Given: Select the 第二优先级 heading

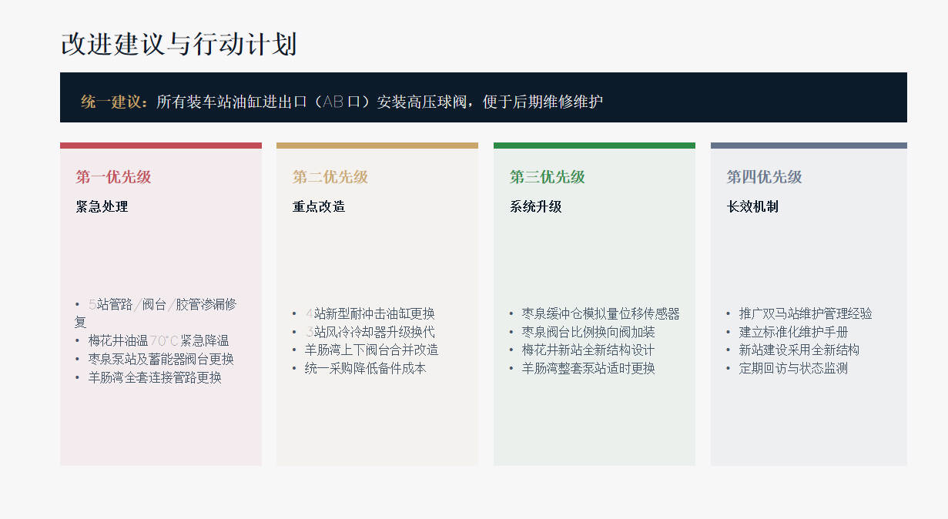Looking at the screenshot, I should (x=330, y=177).
